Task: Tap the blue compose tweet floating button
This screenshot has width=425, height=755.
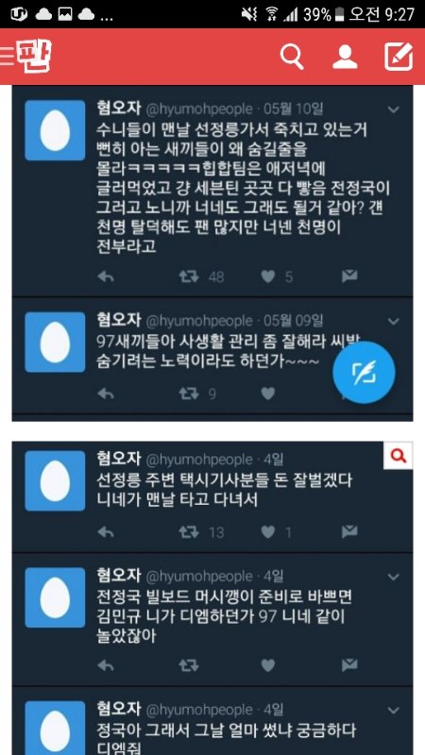Action: tap(364, 372)
